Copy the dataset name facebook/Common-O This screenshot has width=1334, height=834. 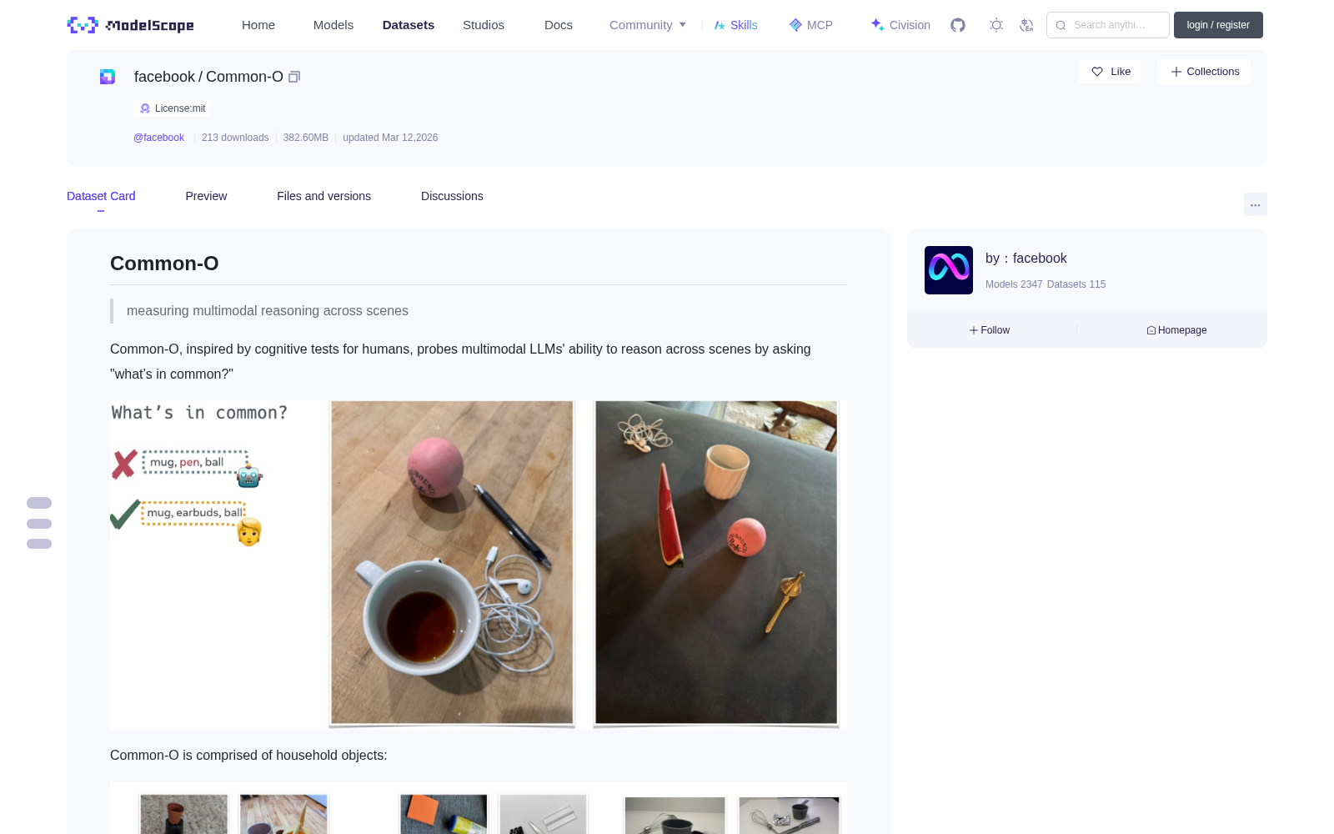[x=294, y=77]
